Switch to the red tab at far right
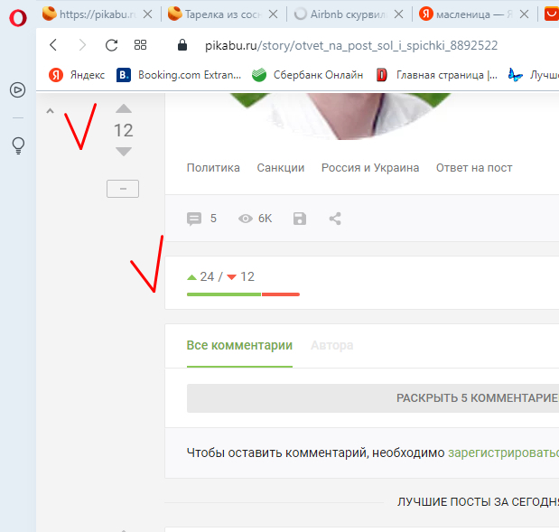Viewport: 559px width, 532px height. (x=552, y=14)
